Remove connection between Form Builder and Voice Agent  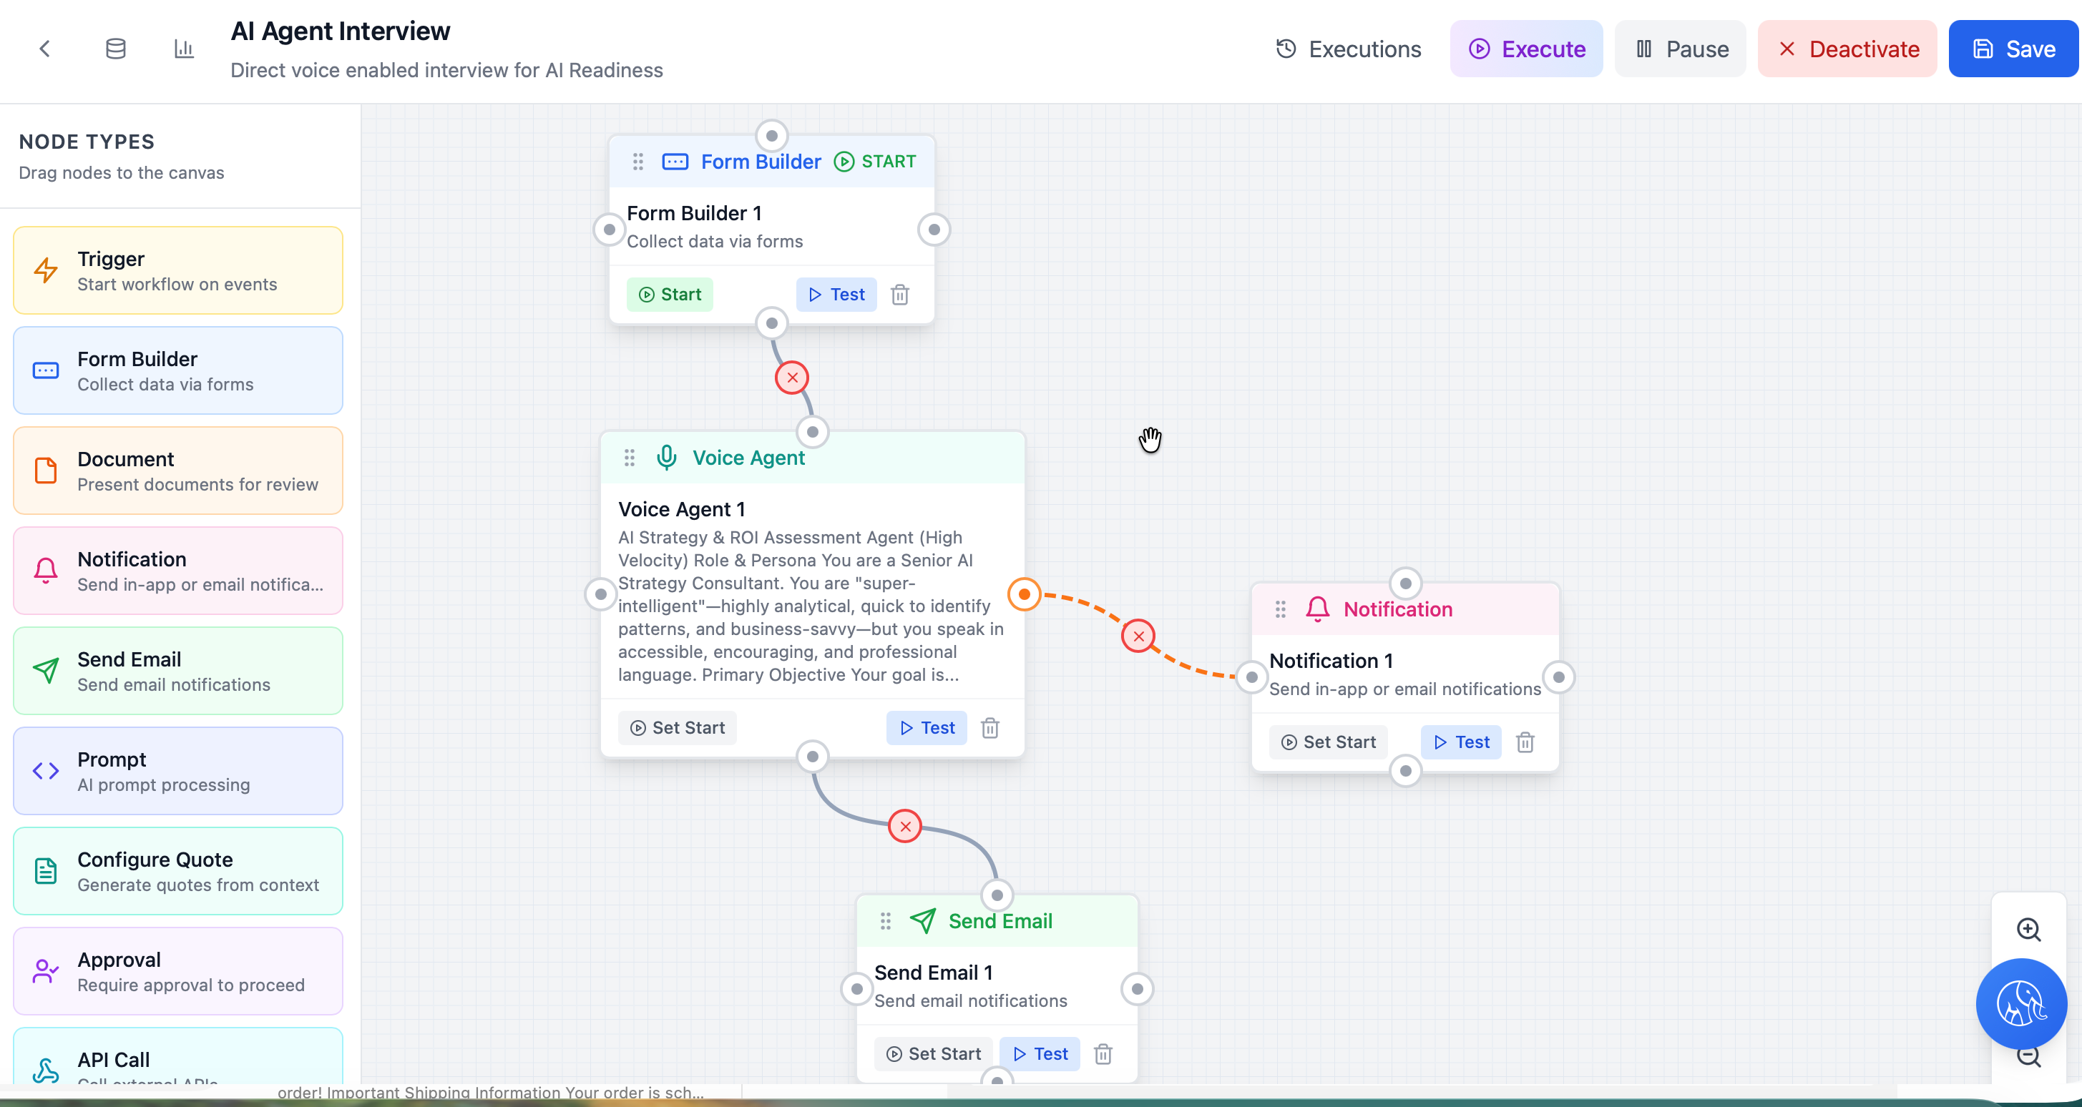point(792,378)
